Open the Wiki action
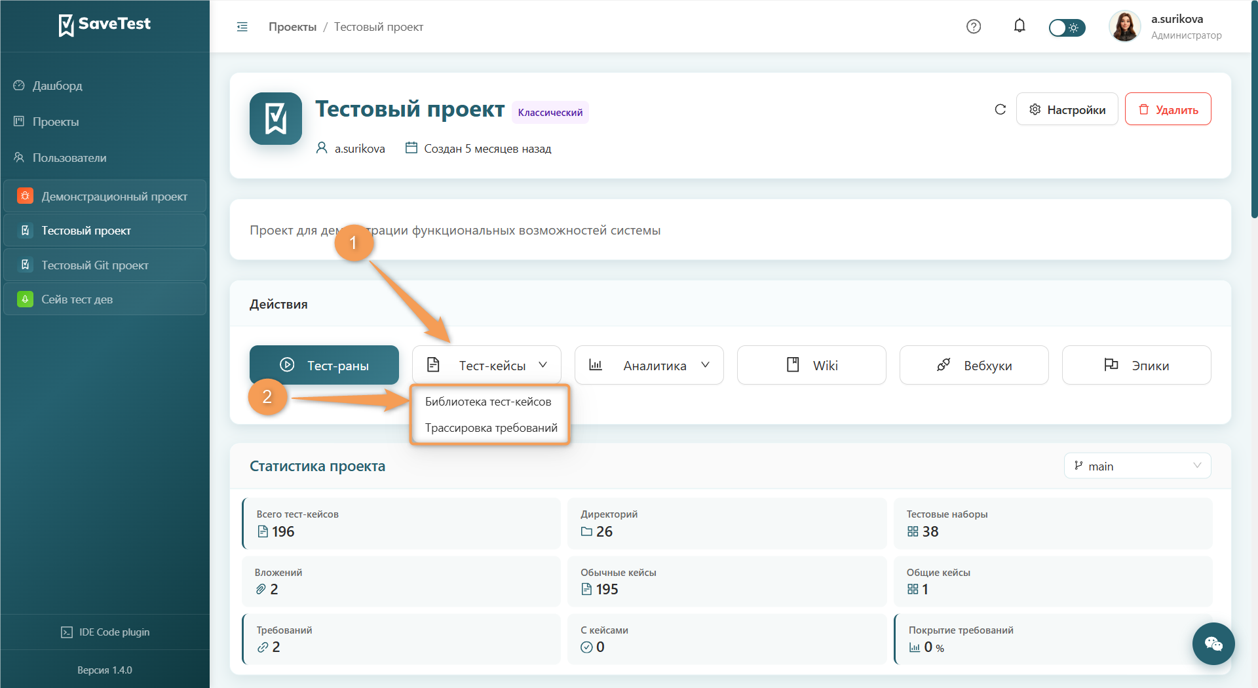Image resolution: width=1258 pixels, height=688 pixels. point(811,365)
